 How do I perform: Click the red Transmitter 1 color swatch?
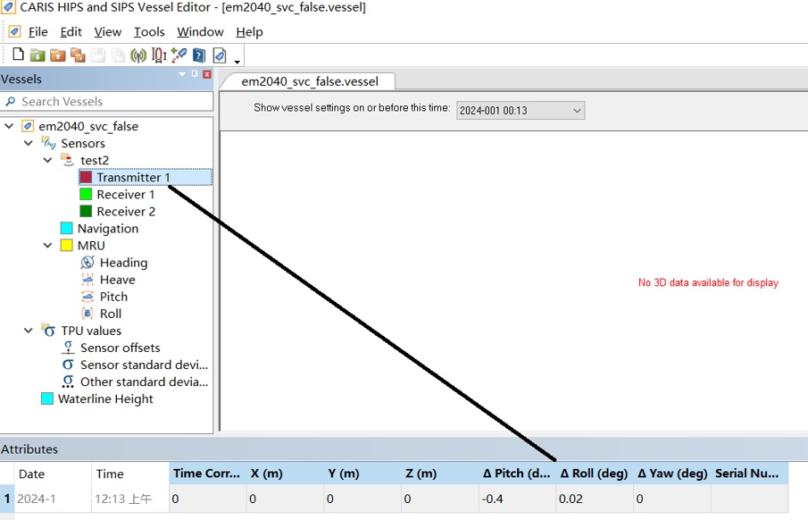click(86, 178)
